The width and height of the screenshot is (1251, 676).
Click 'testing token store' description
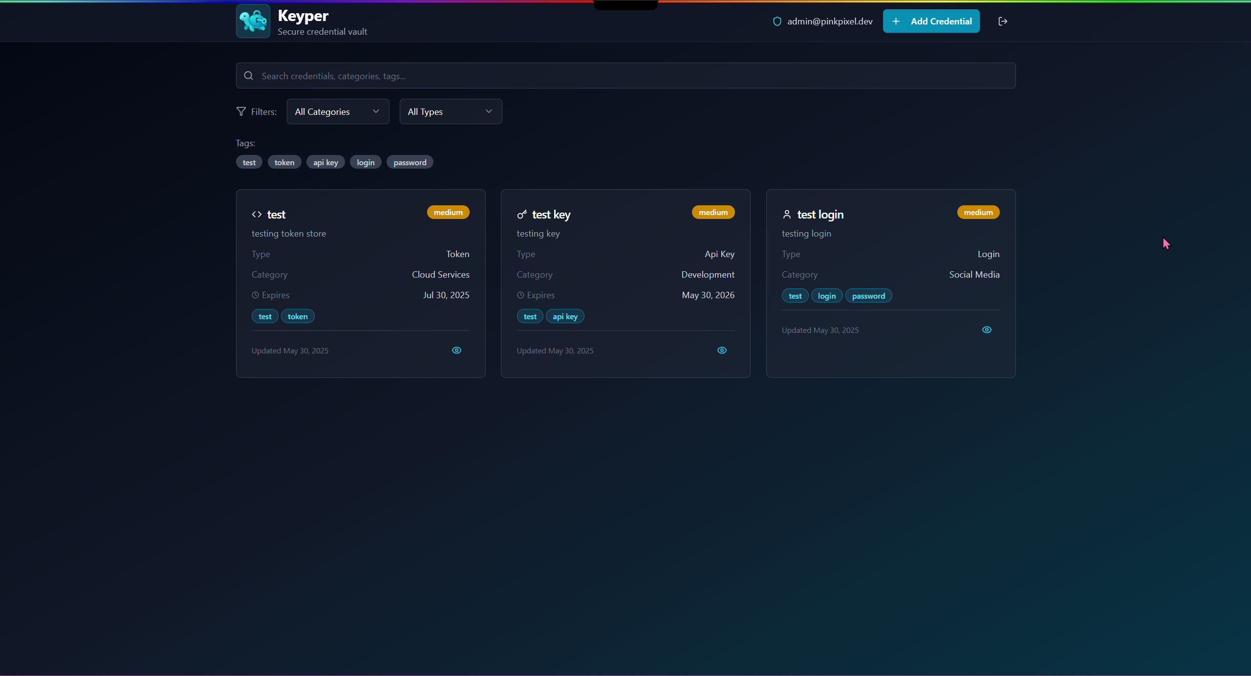pos(289,234)
